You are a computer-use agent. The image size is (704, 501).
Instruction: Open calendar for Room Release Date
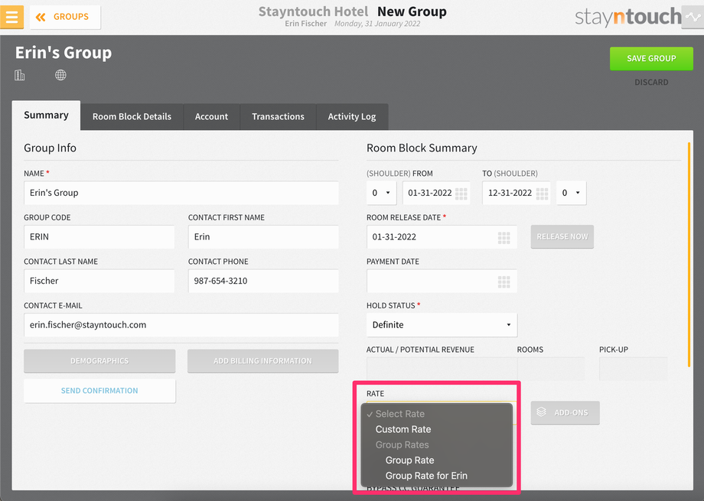click(504, 237)
